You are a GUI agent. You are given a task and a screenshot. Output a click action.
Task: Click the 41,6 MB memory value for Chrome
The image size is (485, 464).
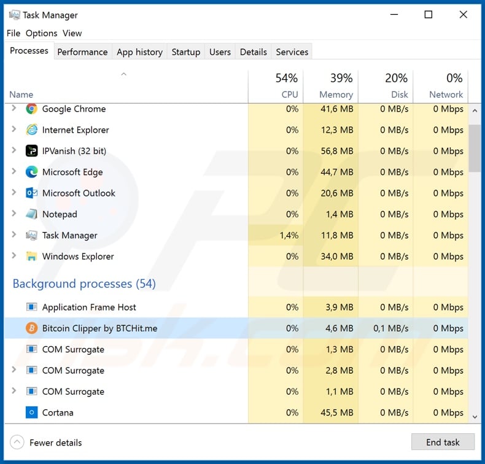pyautogui.click(x=337, y=109)
